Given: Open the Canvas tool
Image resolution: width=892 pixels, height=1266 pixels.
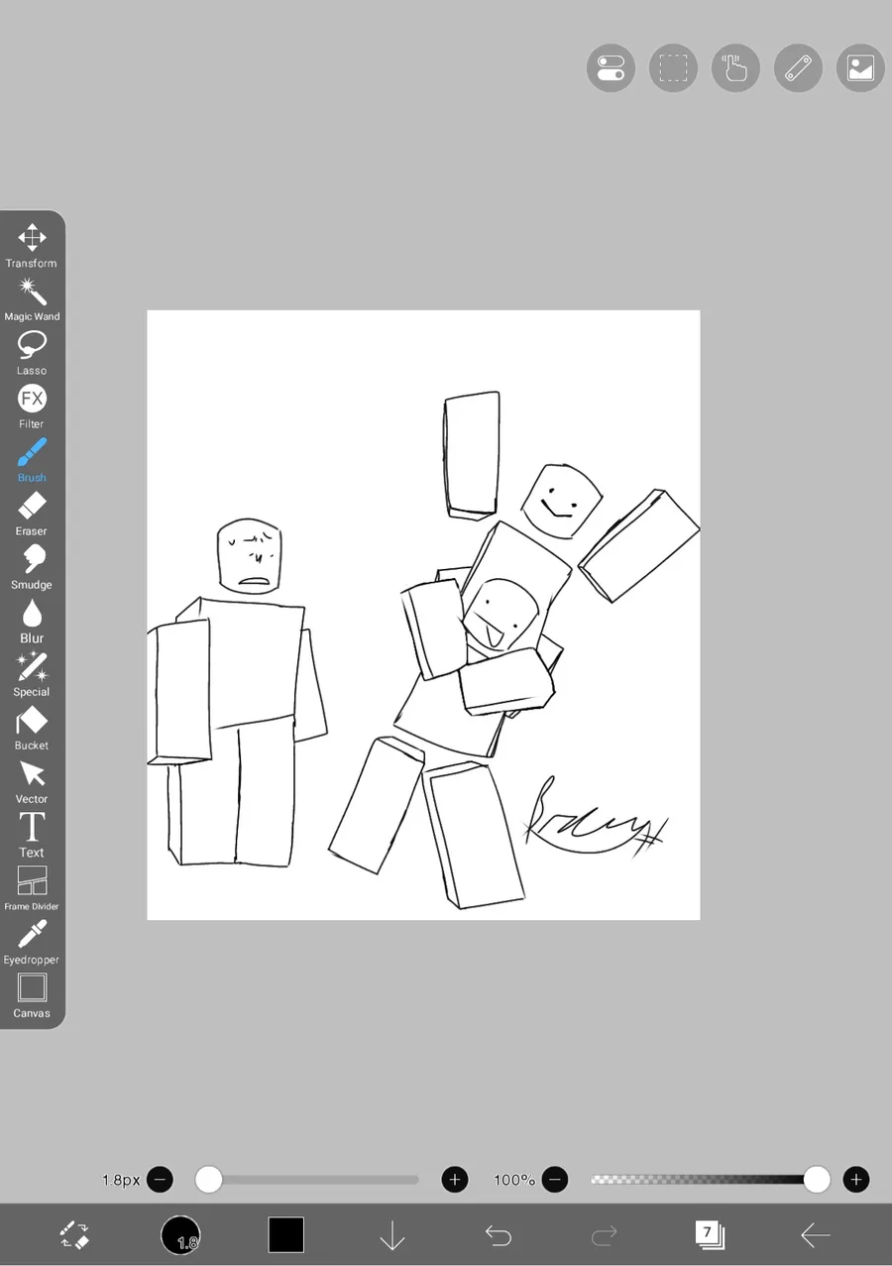Looking at the screenshot, I should tap(32, 995).
